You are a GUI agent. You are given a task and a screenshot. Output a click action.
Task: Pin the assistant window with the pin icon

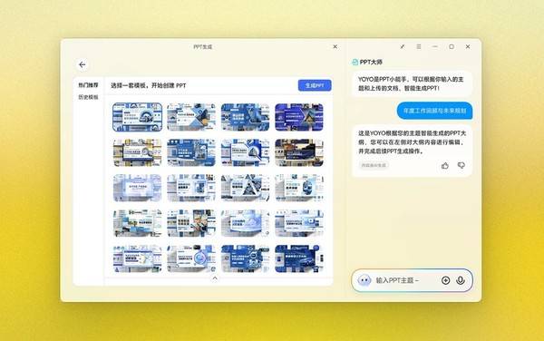coord(403,46)
